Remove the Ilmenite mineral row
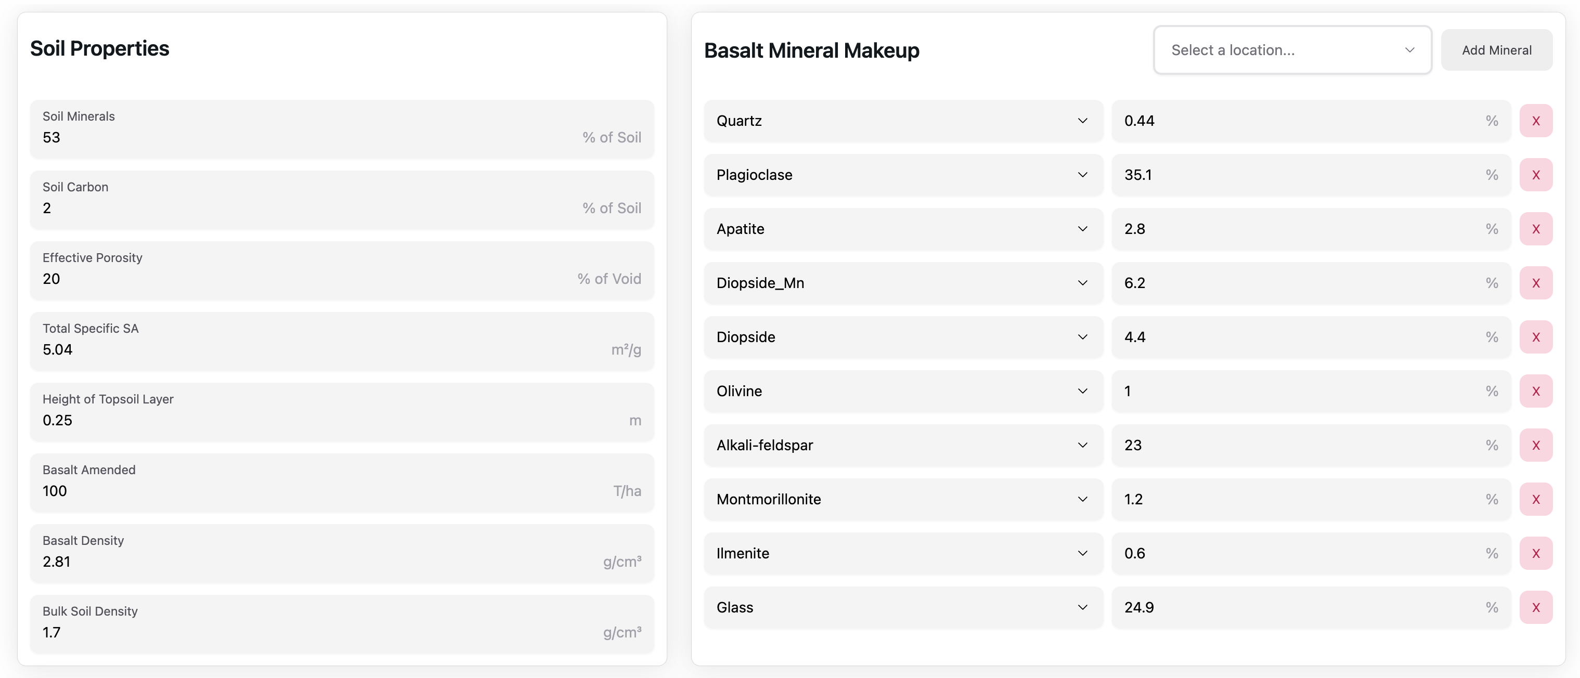 (x=1535, y=553)
